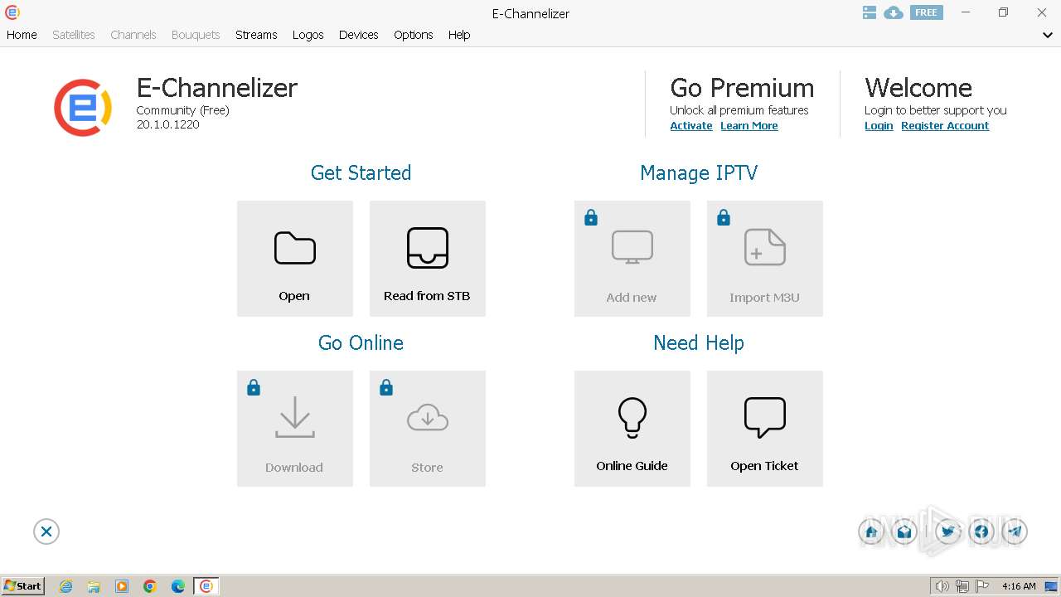Viewport: 1061px width, 597px height.
Task: Open the Action Center flag icon
Action: click(981, 586)
